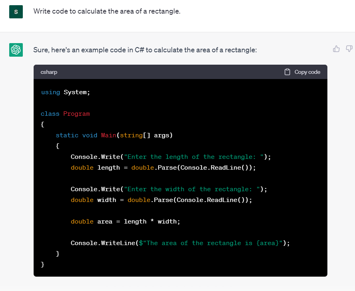
Task: Click the user avatar labeled S
Action: tap(16, 12)
